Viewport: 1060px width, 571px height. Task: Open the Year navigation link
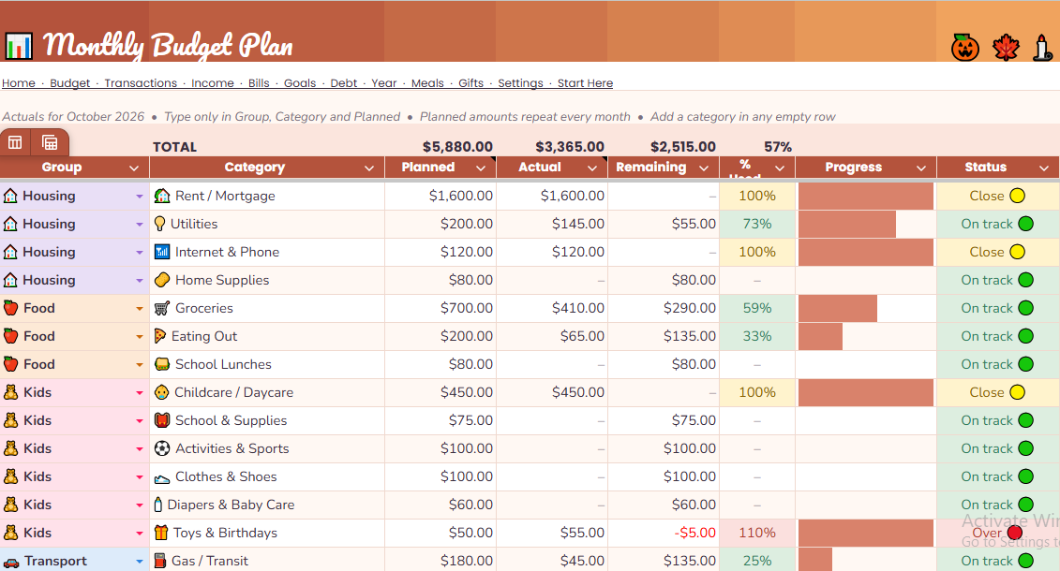pos(384,83)
